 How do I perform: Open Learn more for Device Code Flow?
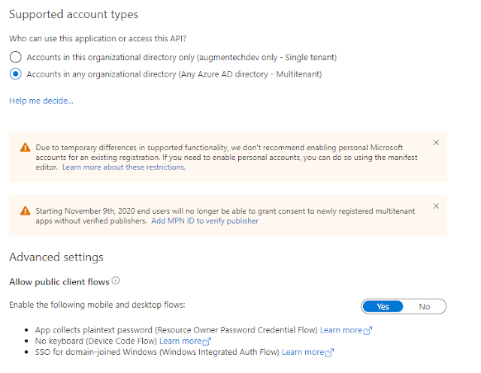180,341
